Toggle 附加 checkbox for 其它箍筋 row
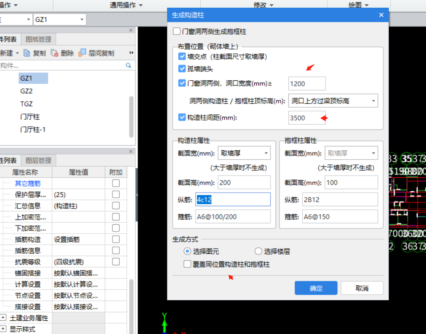The image size is (426, 334). 116,183
